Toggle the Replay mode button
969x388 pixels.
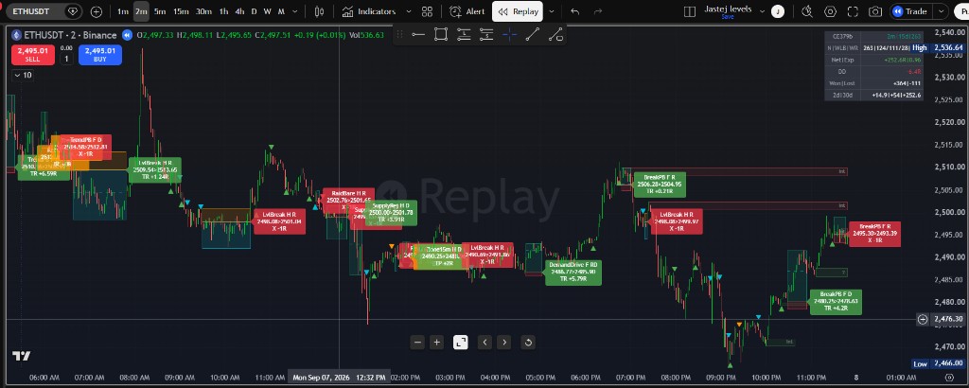pyautogui.click(x=518, y=11)
